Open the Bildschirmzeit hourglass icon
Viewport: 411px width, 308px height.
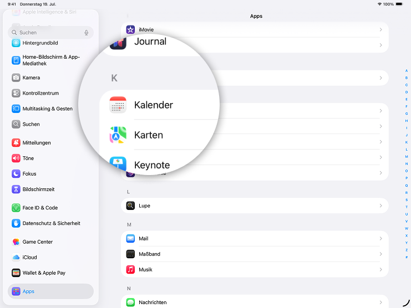pos(16,189)
